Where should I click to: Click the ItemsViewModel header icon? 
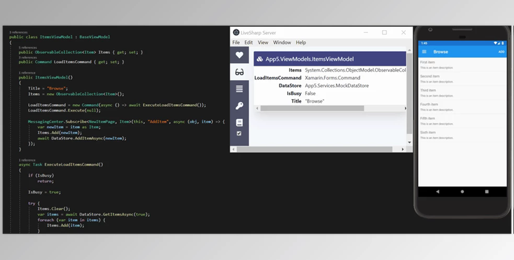pos(260,59)
